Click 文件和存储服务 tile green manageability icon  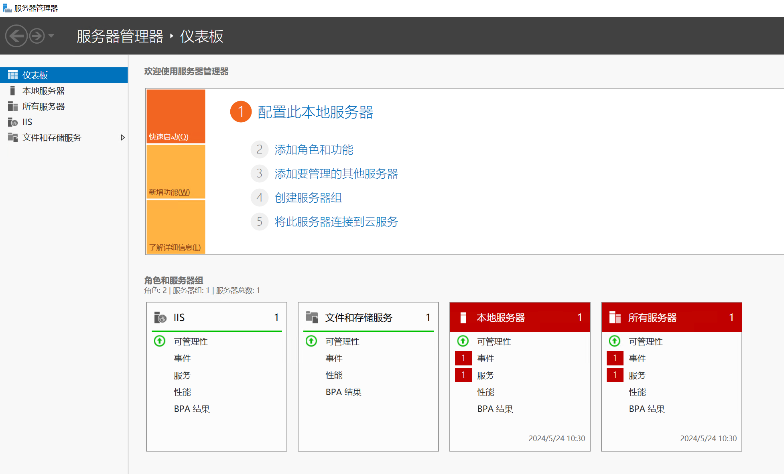311,341
